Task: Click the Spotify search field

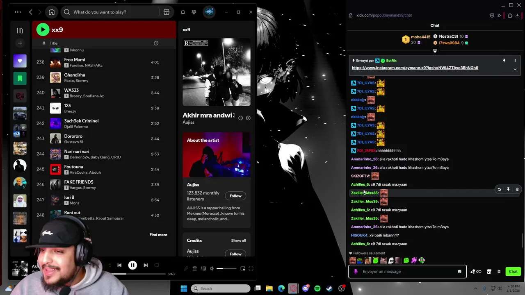Action: tap(110, 12)
